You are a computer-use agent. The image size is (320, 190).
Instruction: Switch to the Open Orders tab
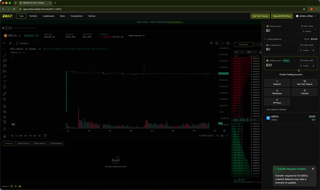[x=23, y=143]
